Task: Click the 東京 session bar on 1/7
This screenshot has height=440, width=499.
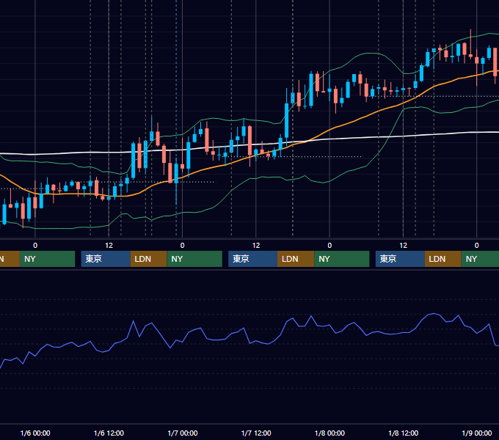Action: coord(253,259)
